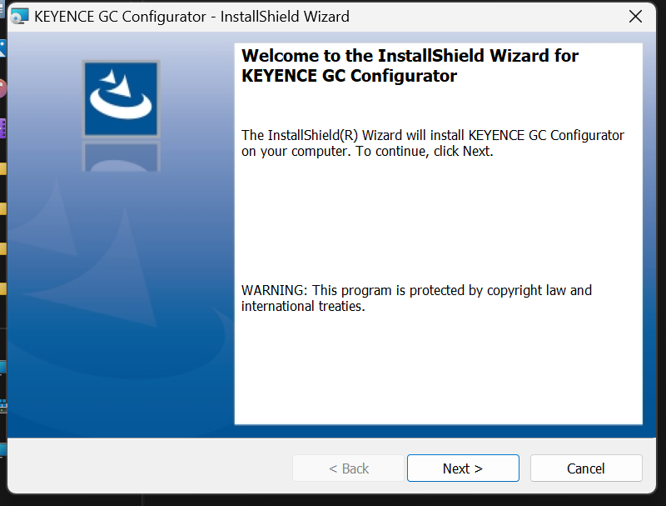
Task: Click the faded reflection beneath the InstallShield logo
Action: (121, 157)
